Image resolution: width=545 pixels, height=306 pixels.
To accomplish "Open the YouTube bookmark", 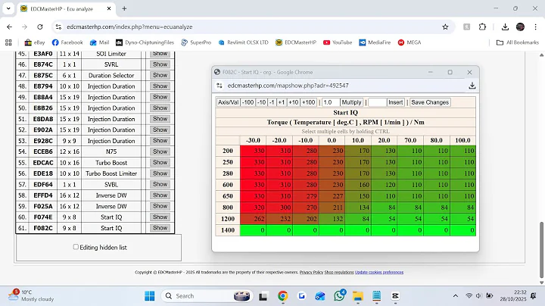I will [x=338, y=42].
